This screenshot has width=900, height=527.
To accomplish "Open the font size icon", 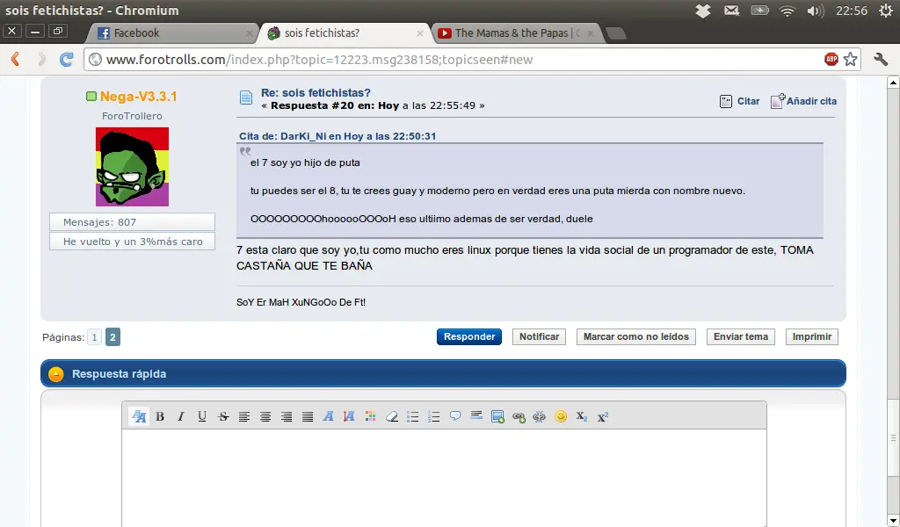I will pyautogui.click(x=349, y=417).
